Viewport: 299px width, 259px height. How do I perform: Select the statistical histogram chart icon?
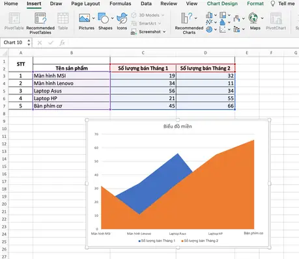pos(223,22)
